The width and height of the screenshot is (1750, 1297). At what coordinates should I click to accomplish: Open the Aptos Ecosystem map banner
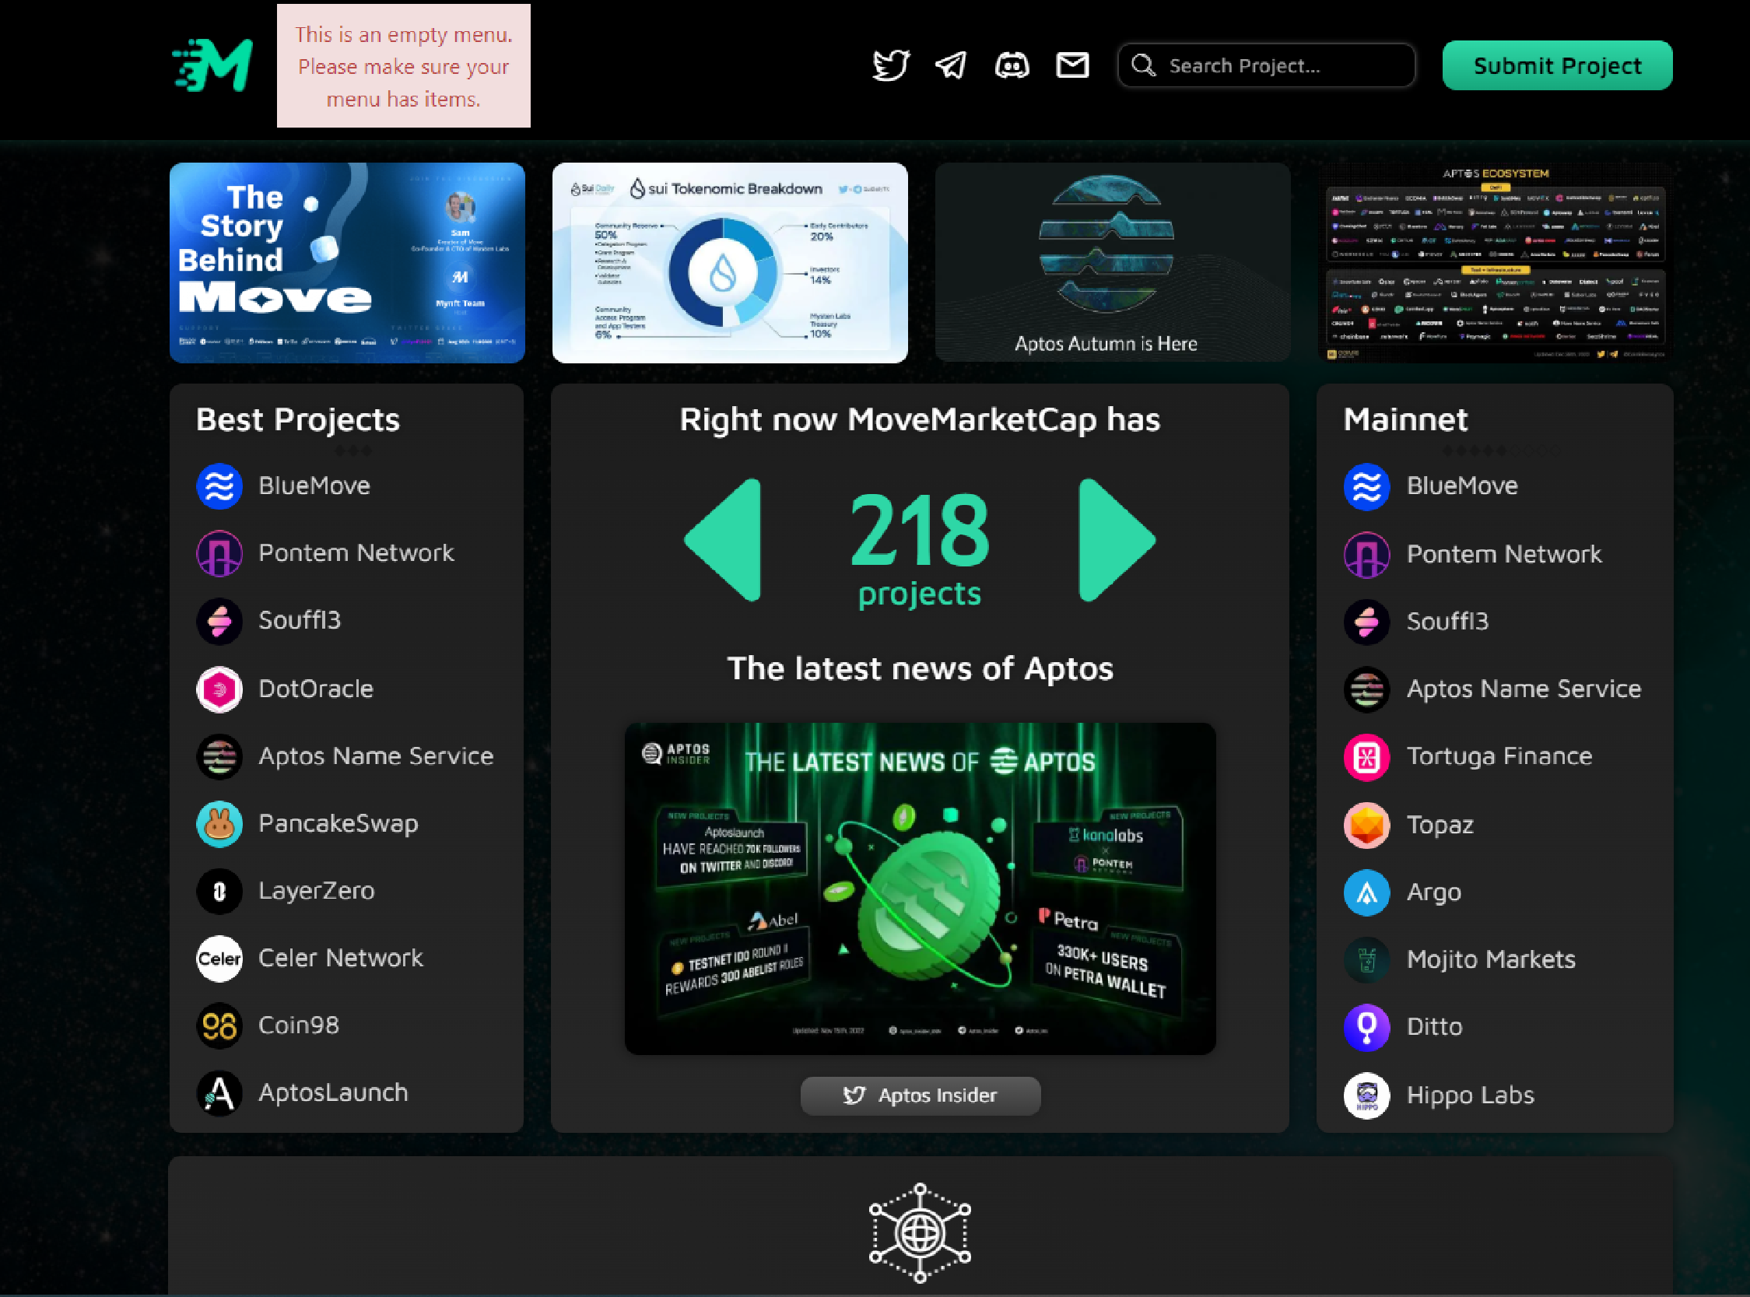click(x=1495, y=262)
